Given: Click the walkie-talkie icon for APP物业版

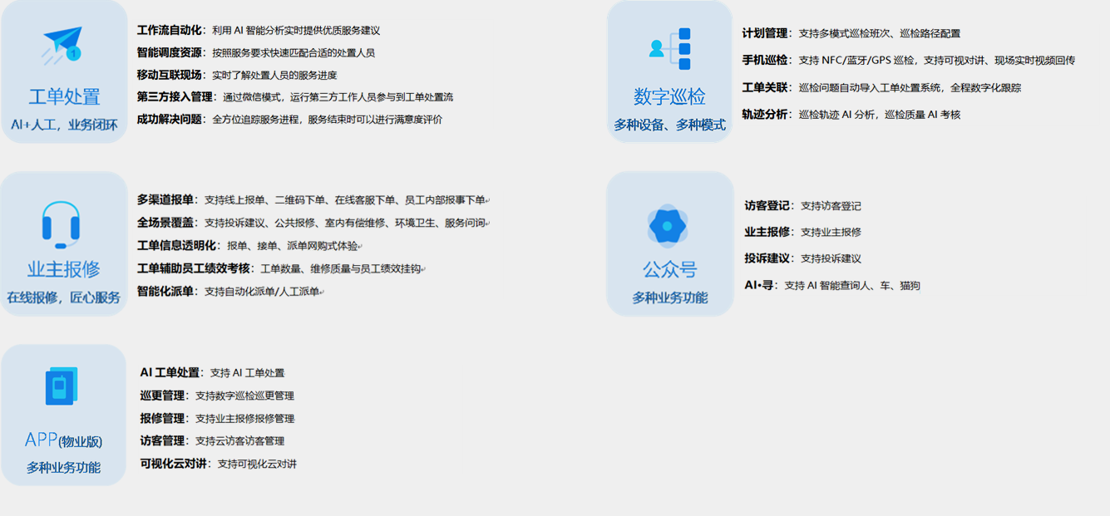Looking at the screenshot, I should point(61,386).
